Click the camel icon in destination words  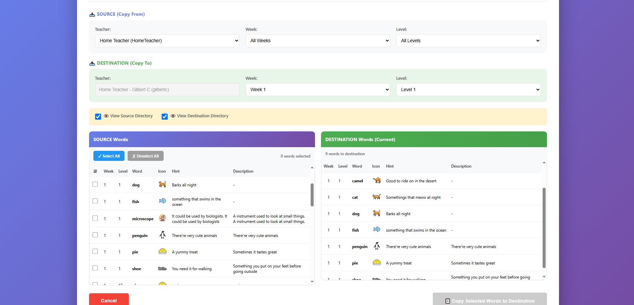(377, 181)
